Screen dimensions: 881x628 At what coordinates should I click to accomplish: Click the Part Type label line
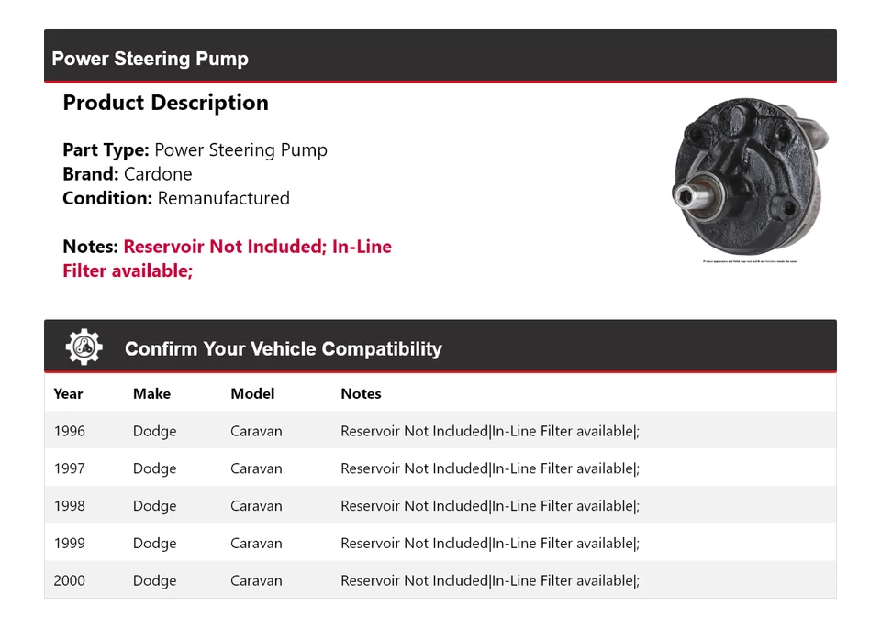point(195,149)
